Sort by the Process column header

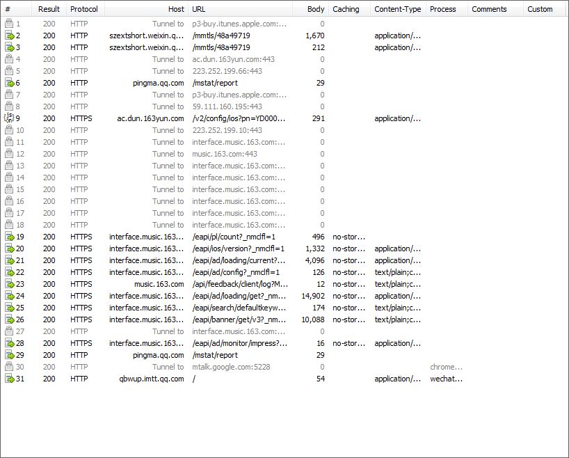tap(447, 9)
